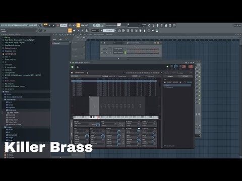Viewport: 242px width, 181px height.
Task: Open the Brass Section plugin window menu arrow
Action: point(71,62)
